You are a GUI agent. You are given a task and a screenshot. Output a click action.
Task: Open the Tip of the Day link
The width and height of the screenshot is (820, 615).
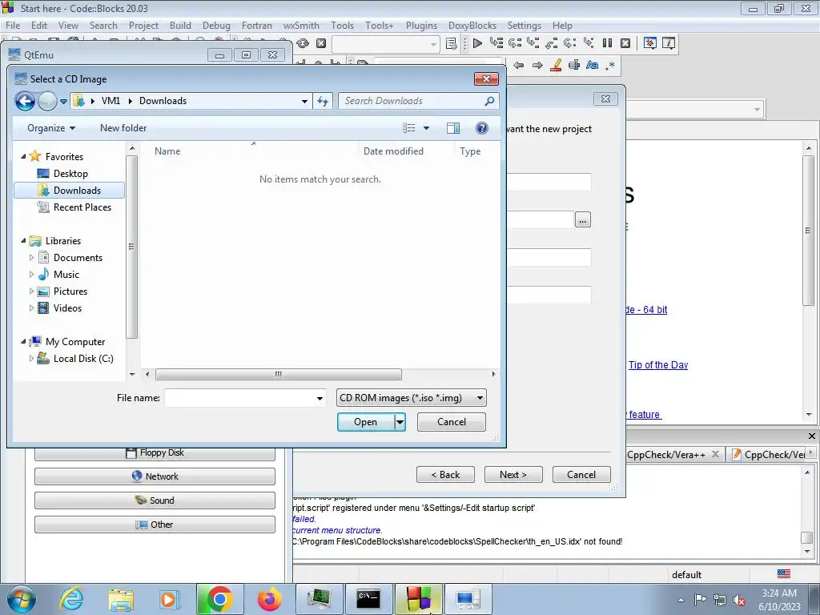pos(658,365)
